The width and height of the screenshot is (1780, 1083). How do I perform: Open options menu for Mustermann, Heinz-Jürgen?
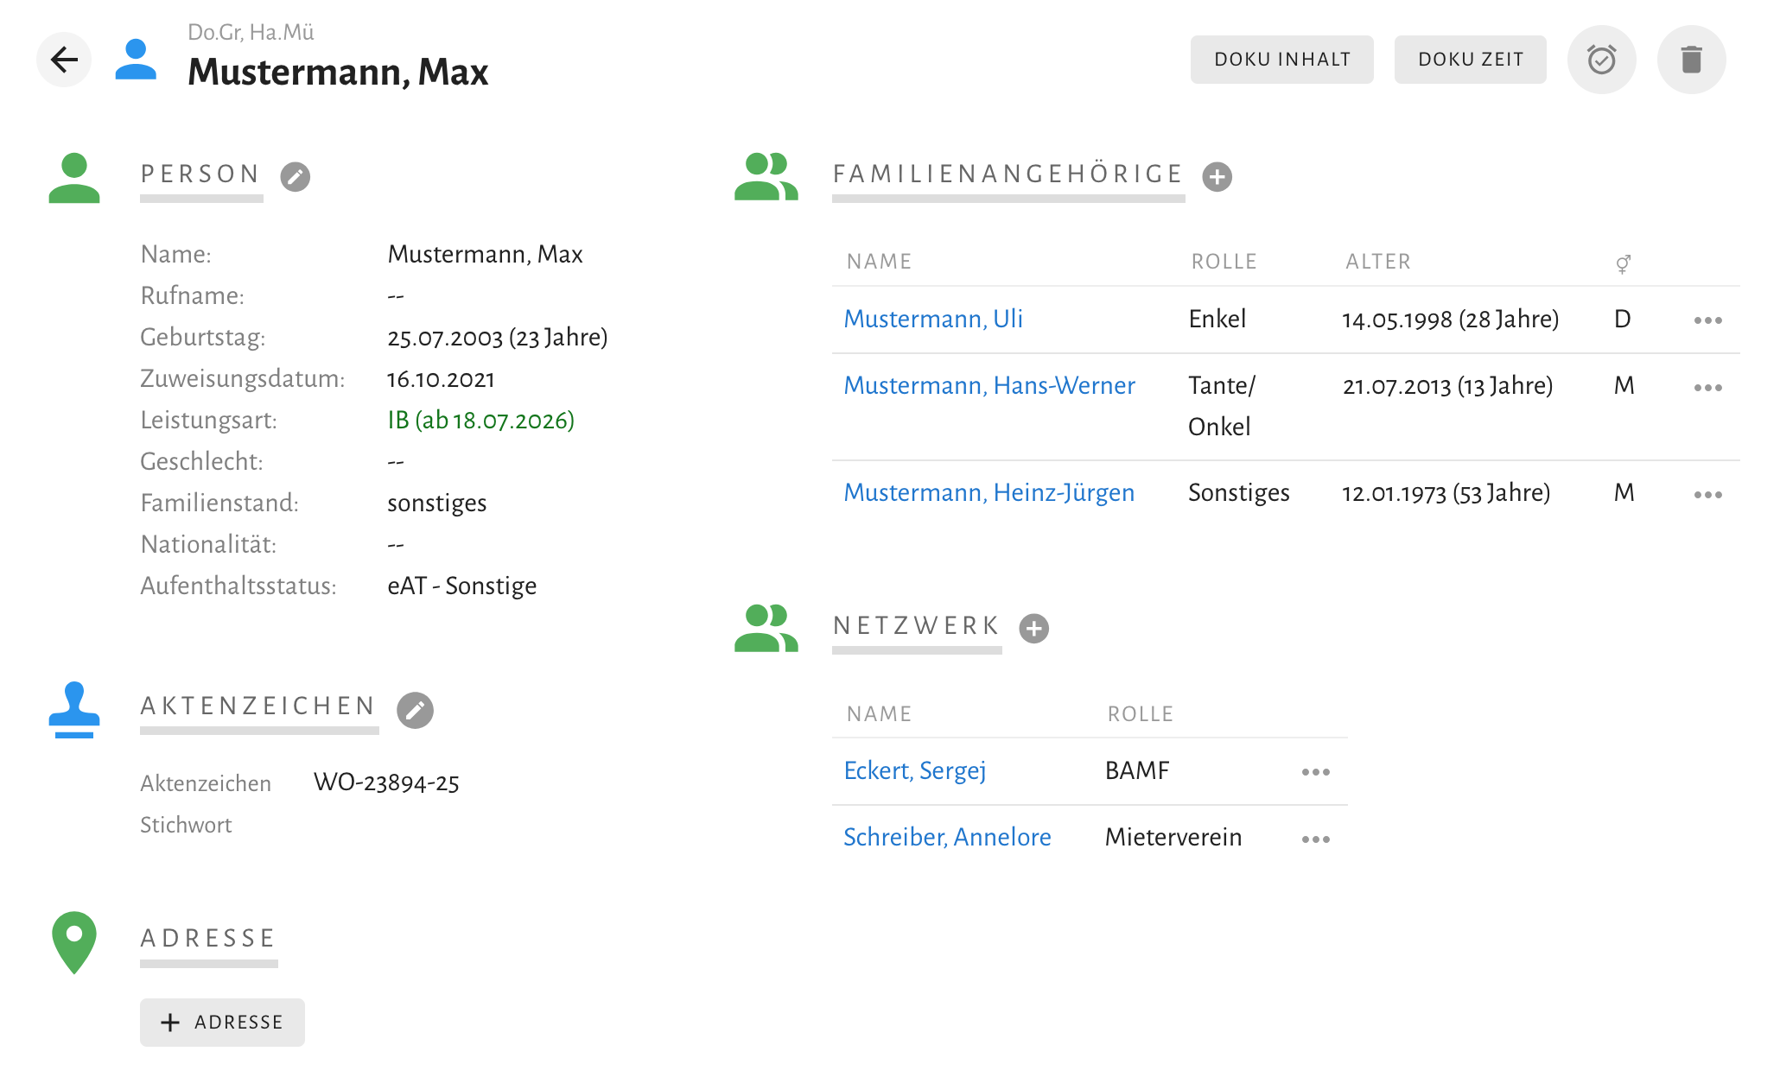pyautogui.click(x=1708, y=495)
